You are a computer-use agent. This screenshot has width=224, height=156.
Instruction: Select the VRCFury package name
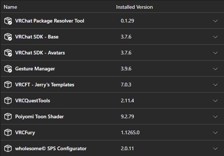(x=25, y=132)
